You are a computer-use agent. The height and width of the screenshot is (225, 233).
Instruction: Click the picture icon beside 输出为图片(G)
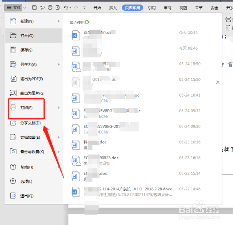pyautogui.click(x=13, y=93)
